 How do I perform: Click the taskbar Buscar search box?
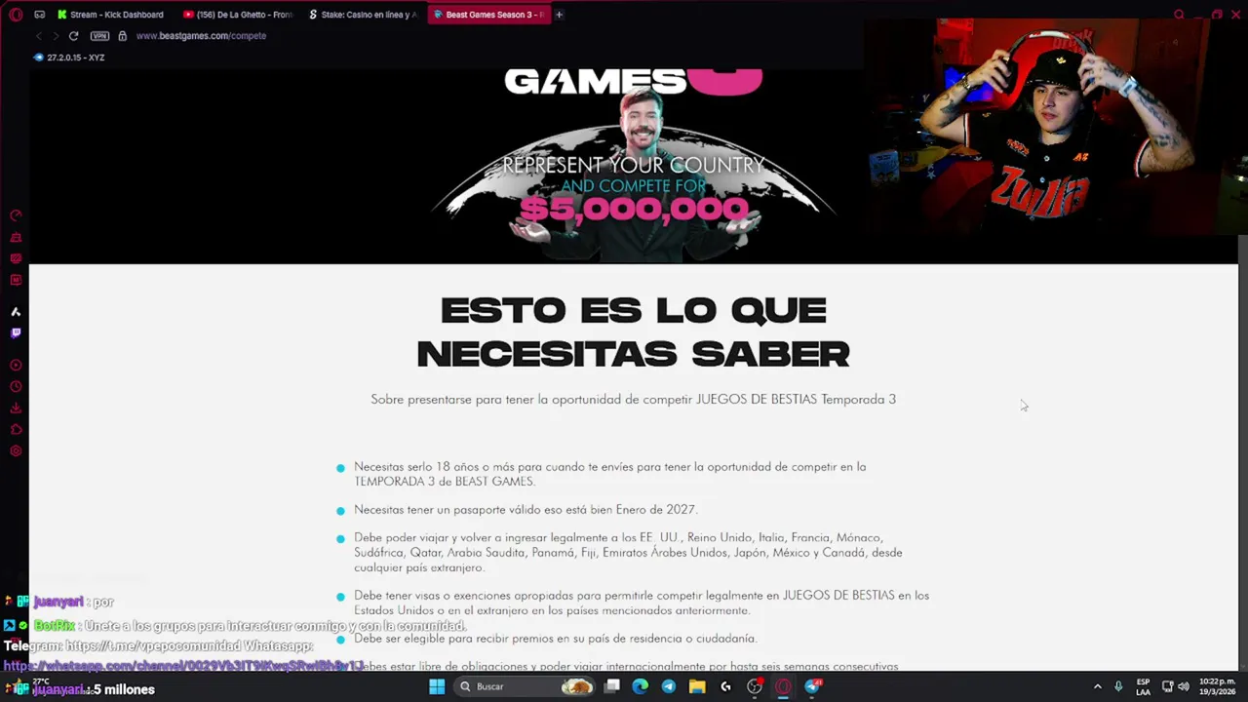tap(526, 686)
